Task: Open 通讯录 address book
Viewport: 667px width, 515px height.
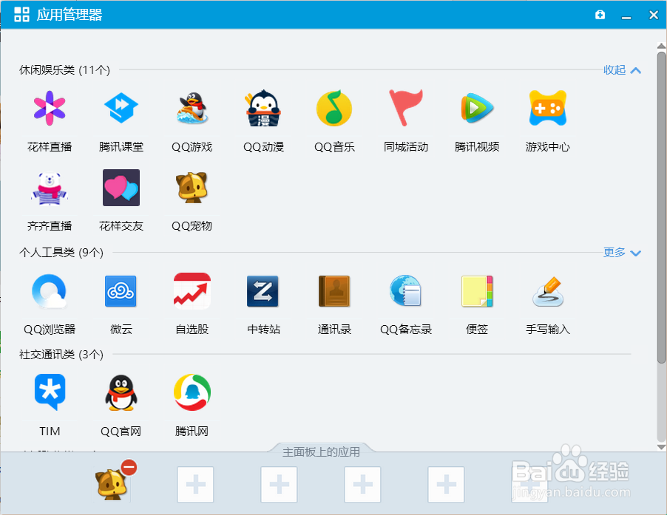Action: pos(334,292)
